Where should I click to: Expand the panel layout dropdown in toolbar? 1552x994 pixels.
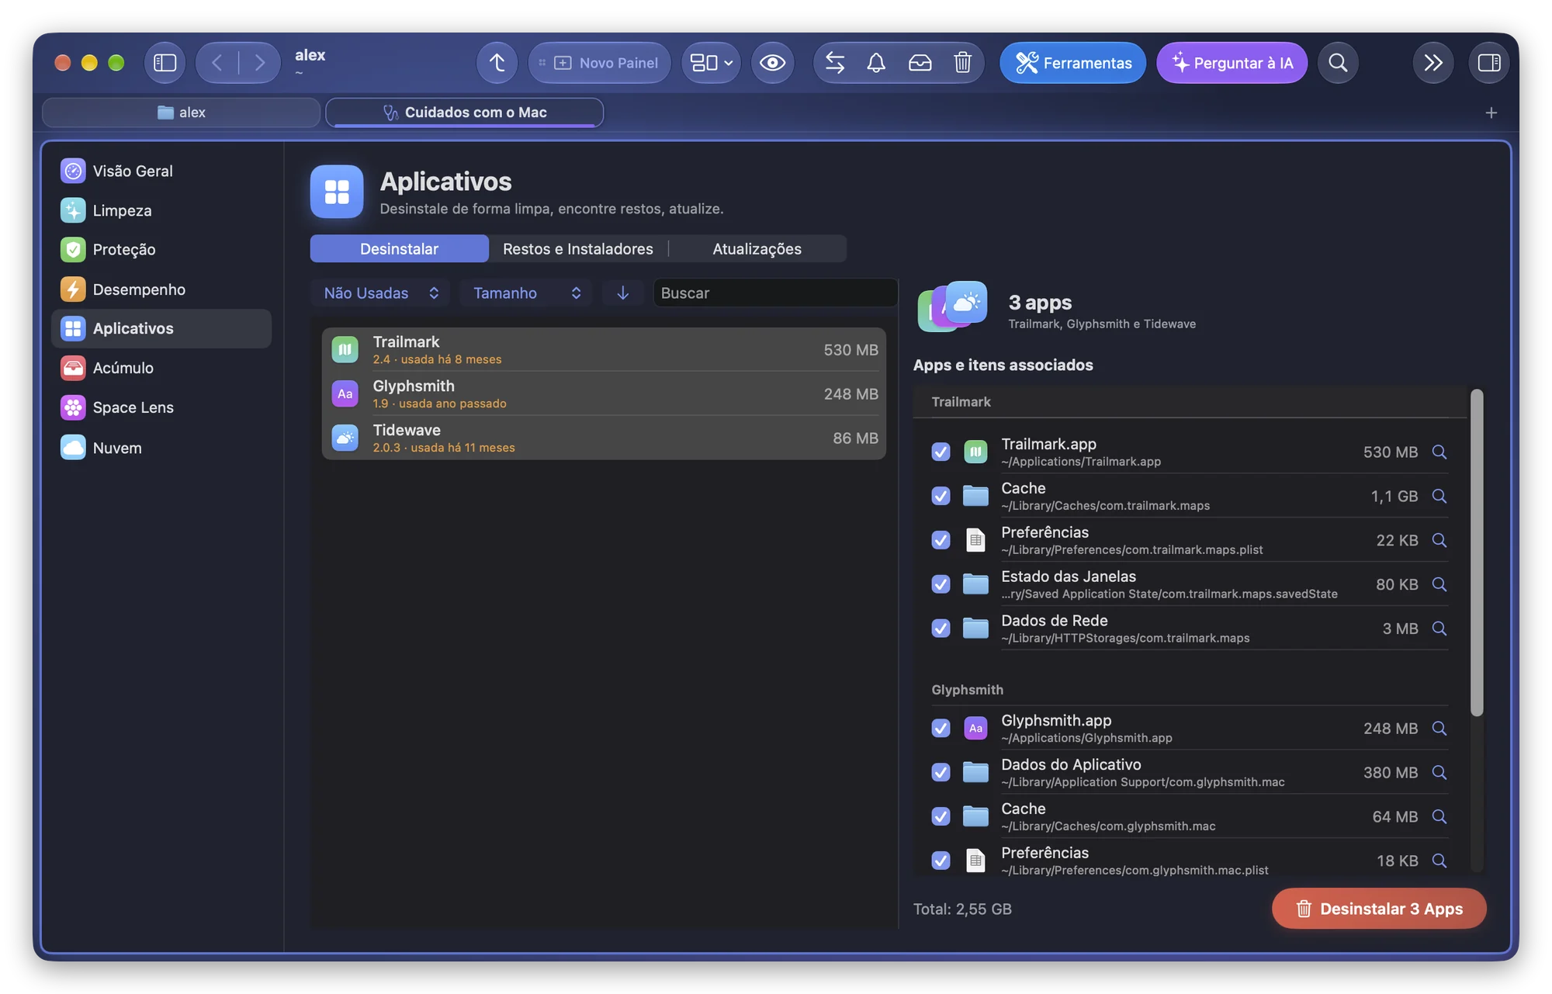[711, 63]
